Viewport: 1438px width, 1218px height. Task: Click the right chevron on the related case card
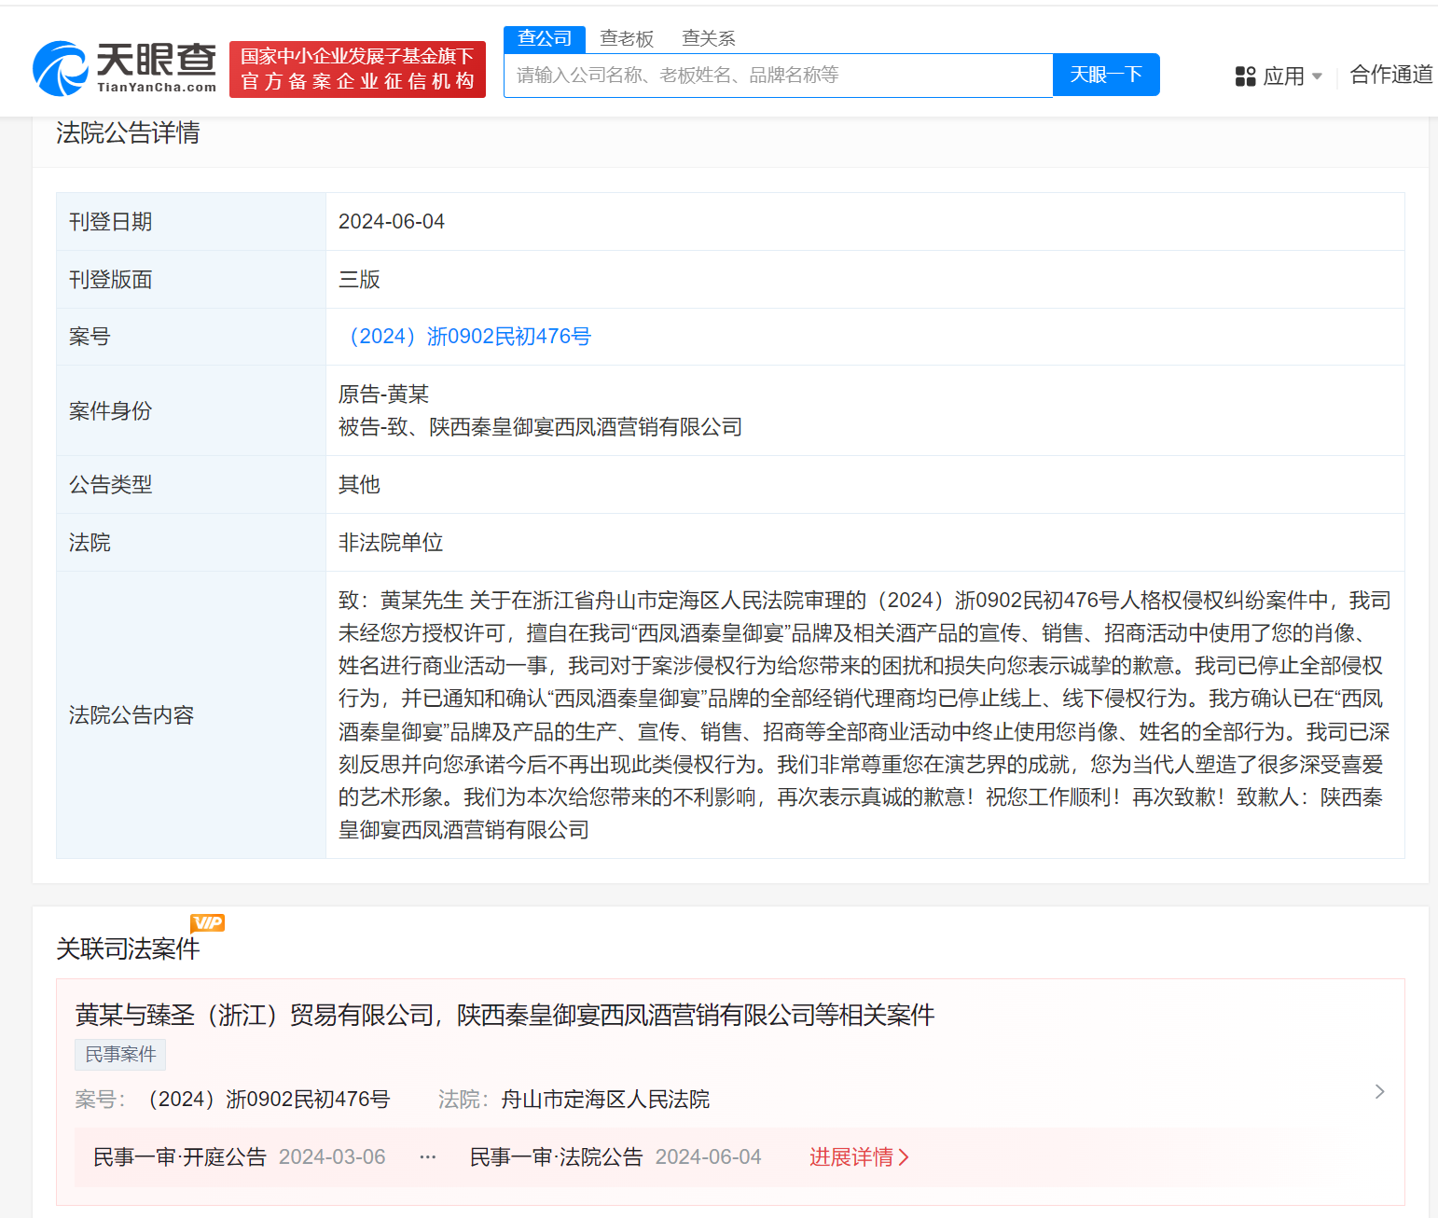click(1379, 1091)
